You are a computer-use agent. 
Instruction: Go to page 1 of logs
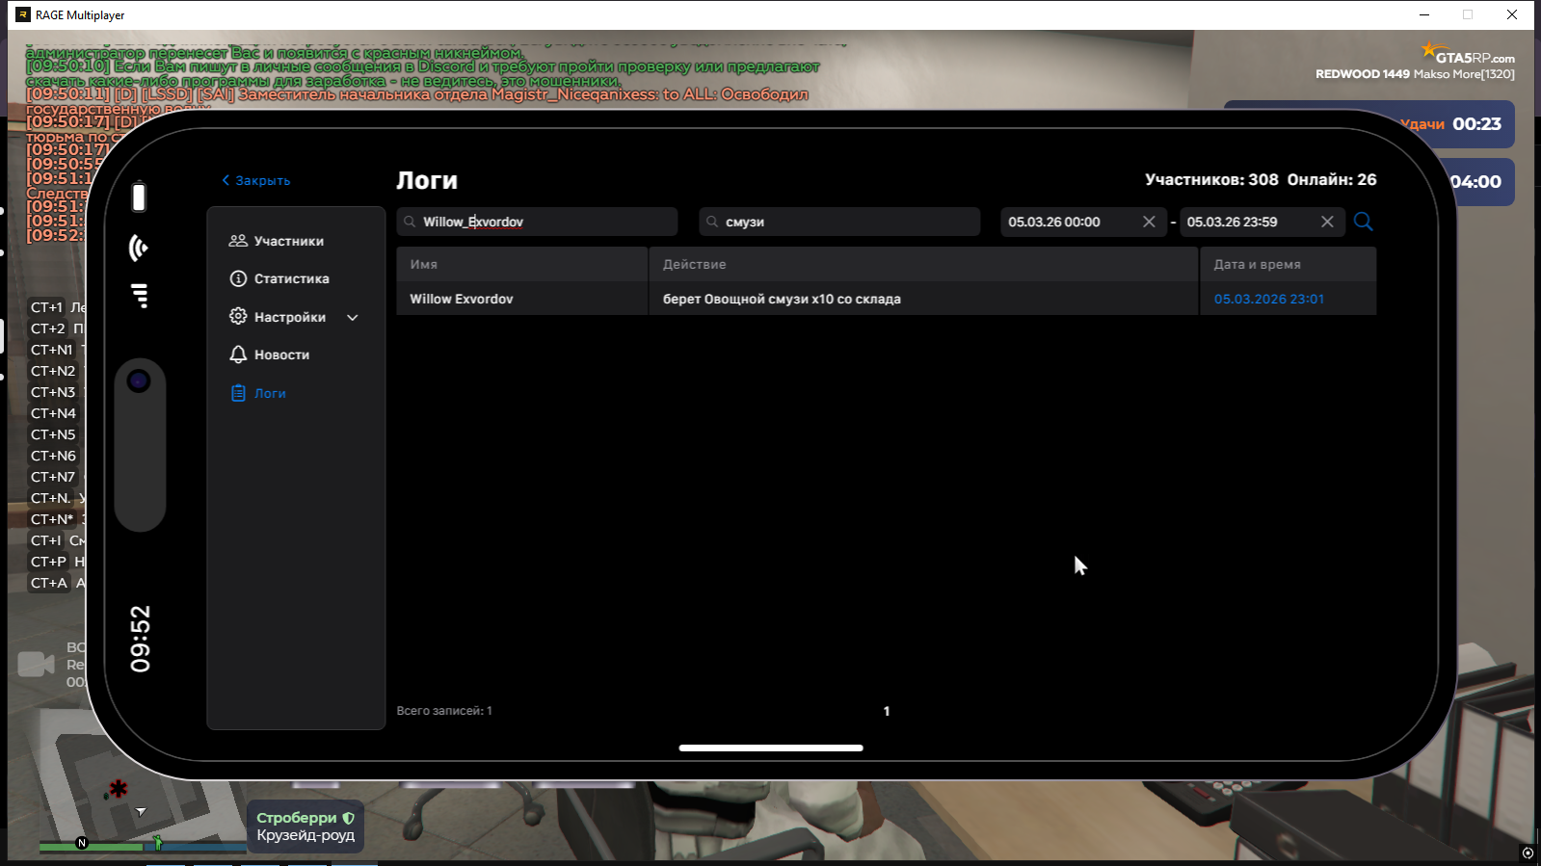point(887,711)
